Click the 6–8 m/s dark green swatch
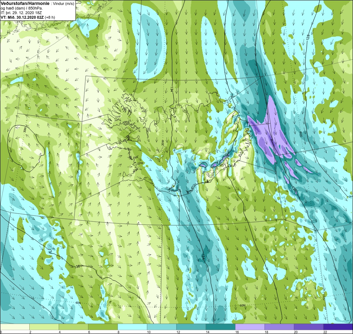Screen dimensions: 353x334 [103, 327]
